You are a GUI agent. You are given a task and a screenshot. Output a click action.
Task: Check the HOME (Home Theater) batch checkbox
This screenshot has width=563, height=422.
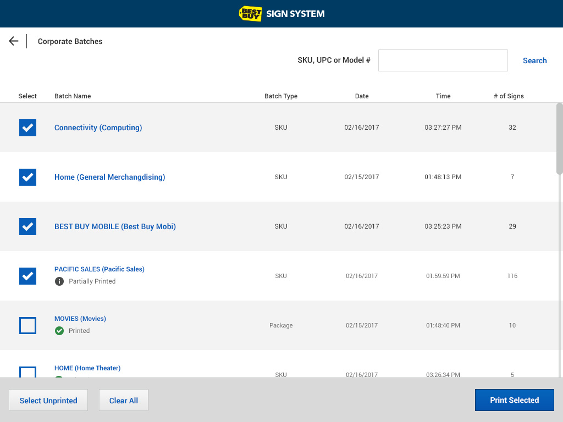pos(27,372)
